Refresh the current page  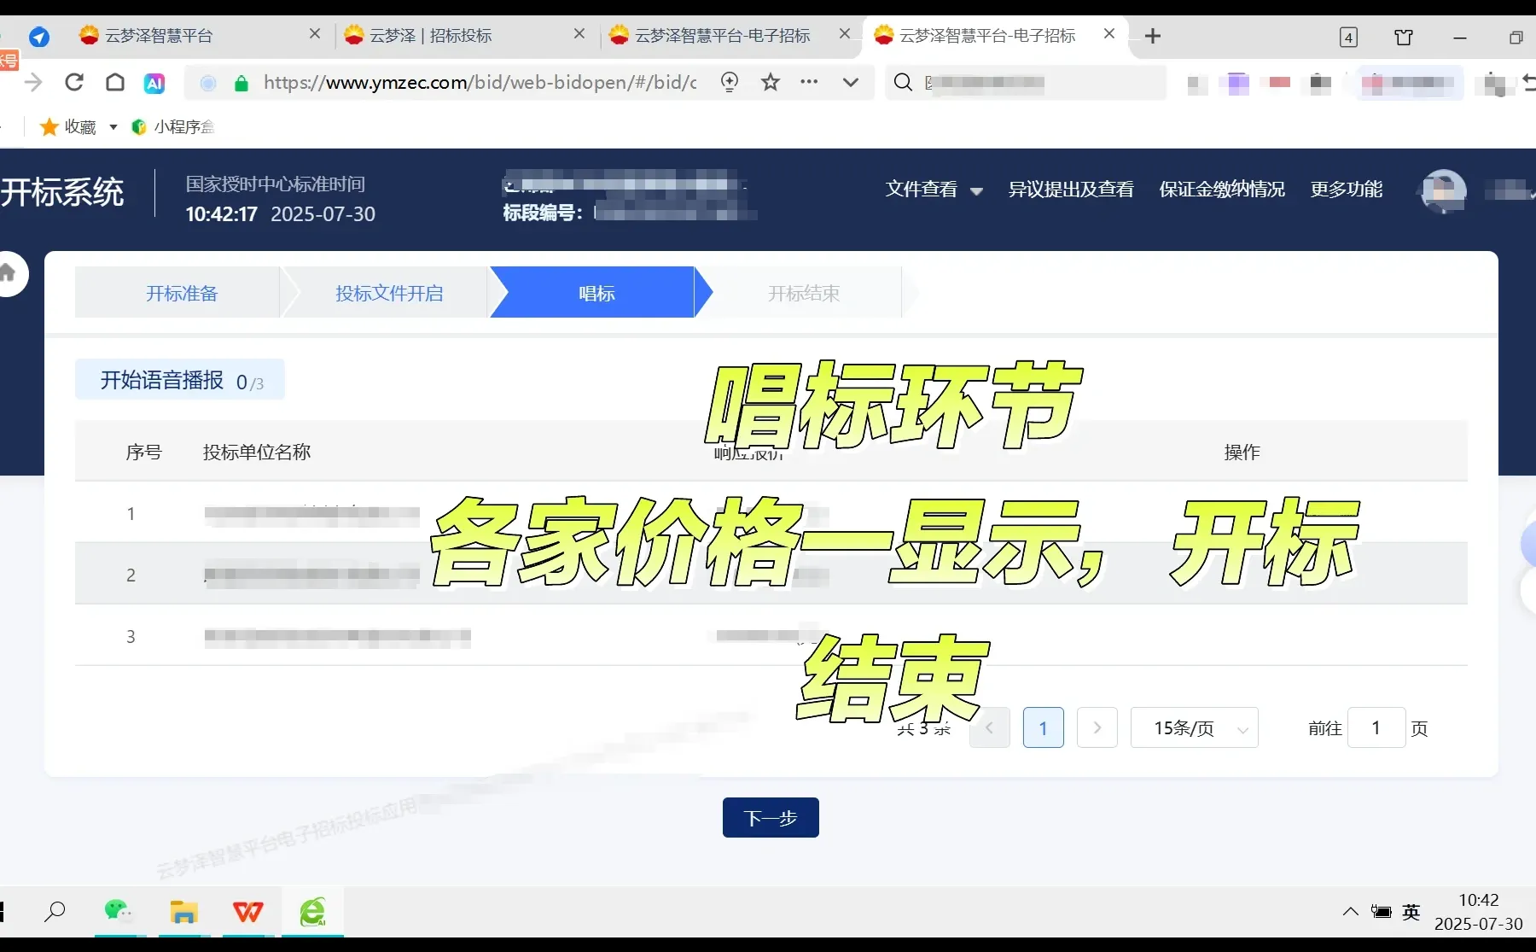74,82
